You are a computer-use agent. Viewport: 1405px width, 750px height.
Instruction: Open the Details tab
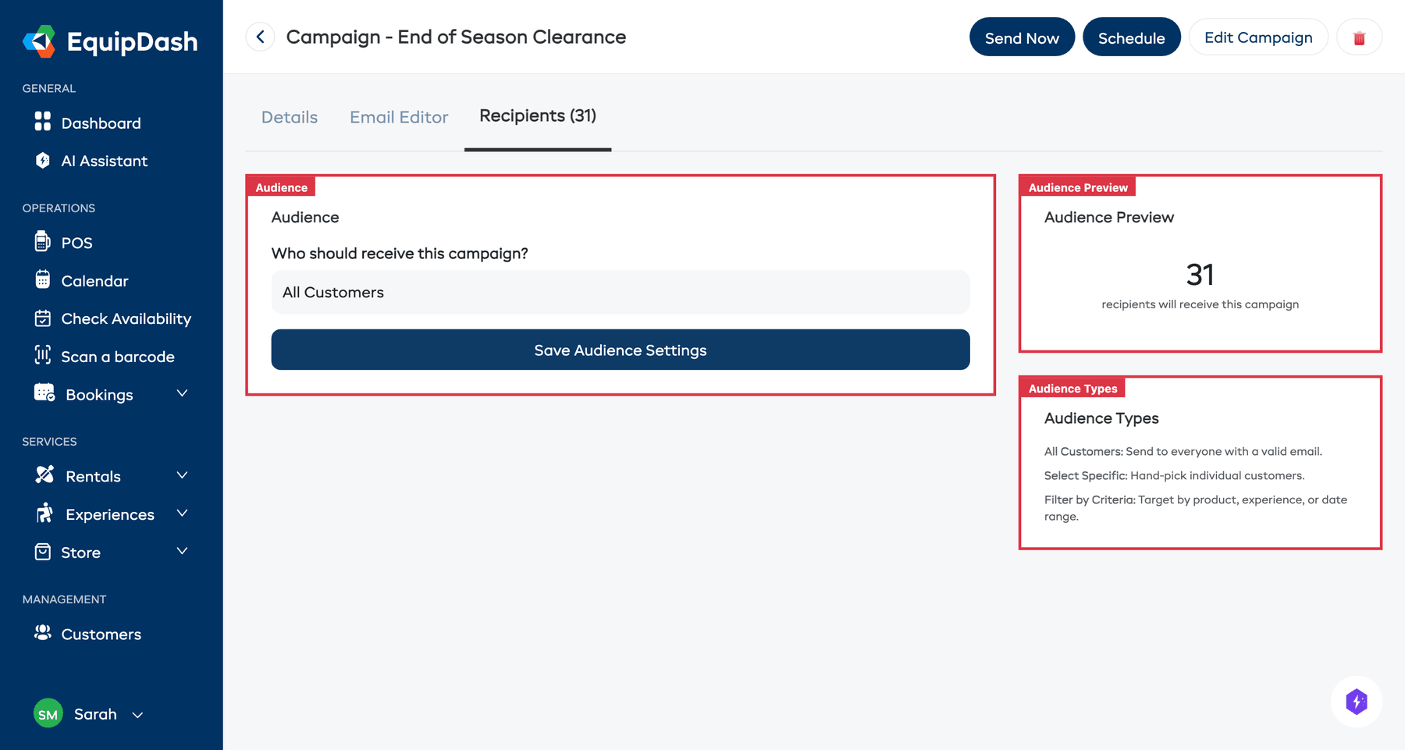(x=289, y=117)
